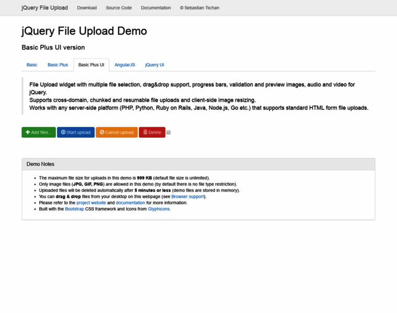
Task: Open the Basic Plus tab
Action: (x=57, y=65)
